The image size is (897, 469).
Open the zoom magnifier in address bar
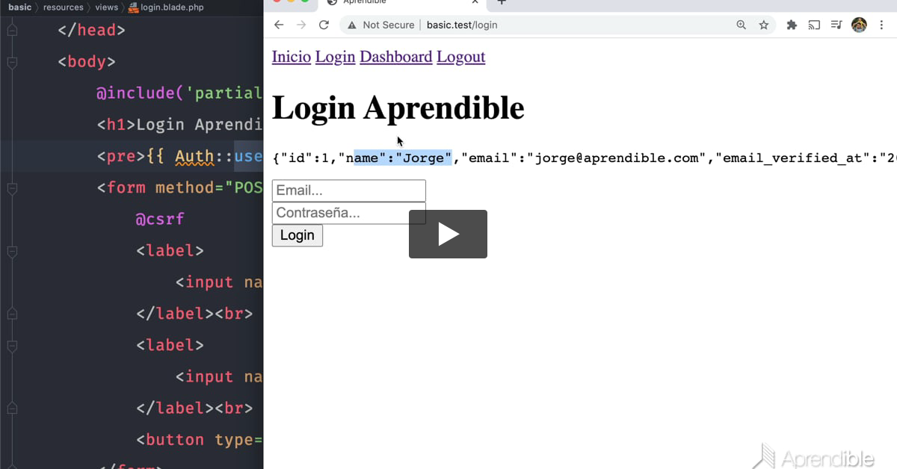741,25
